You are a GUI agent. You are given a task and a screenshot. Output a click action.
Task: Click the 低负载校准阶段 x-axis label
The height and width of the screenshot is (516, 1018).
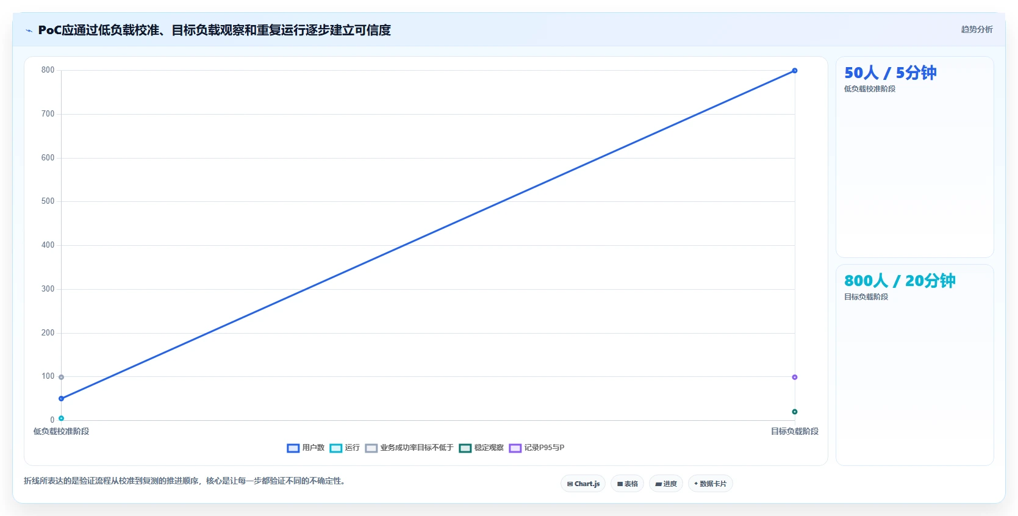point(61,431)
